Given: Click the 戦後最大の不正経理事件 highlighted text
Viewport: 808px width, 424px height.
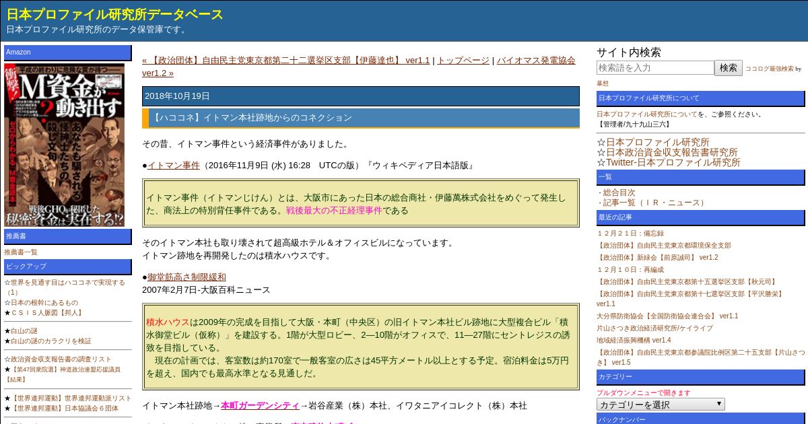Looking at the screenshot, I should (x=334, y=210).
